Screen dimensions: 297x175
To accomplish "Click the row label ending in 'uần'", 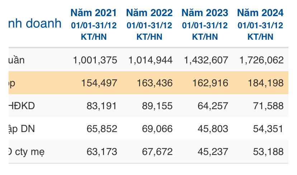I will click(x=17, y=60).
